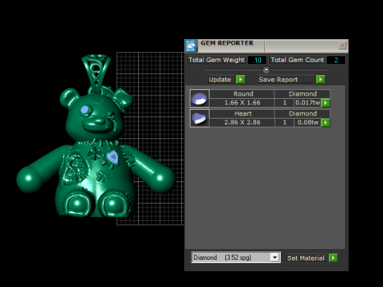The width and height of the screenshot is (383, 287).
Task: Click the green arrow next to Update
Action: [240, 79]
